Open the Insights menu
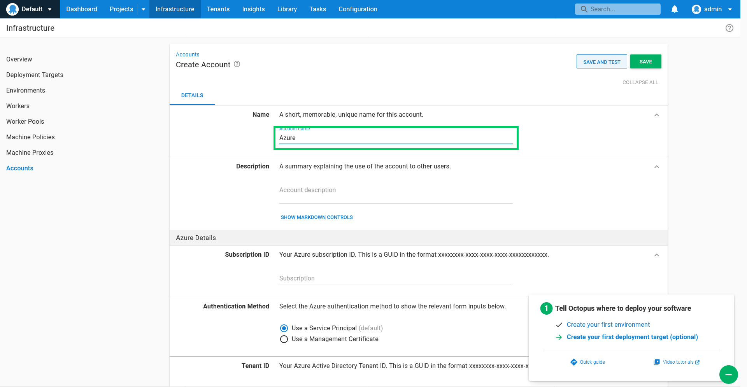 click(x=253, y=9)
